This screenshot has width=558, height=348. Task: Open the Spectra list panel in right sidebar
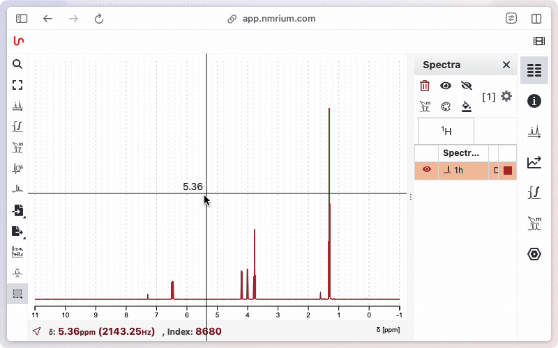point(534,70)
